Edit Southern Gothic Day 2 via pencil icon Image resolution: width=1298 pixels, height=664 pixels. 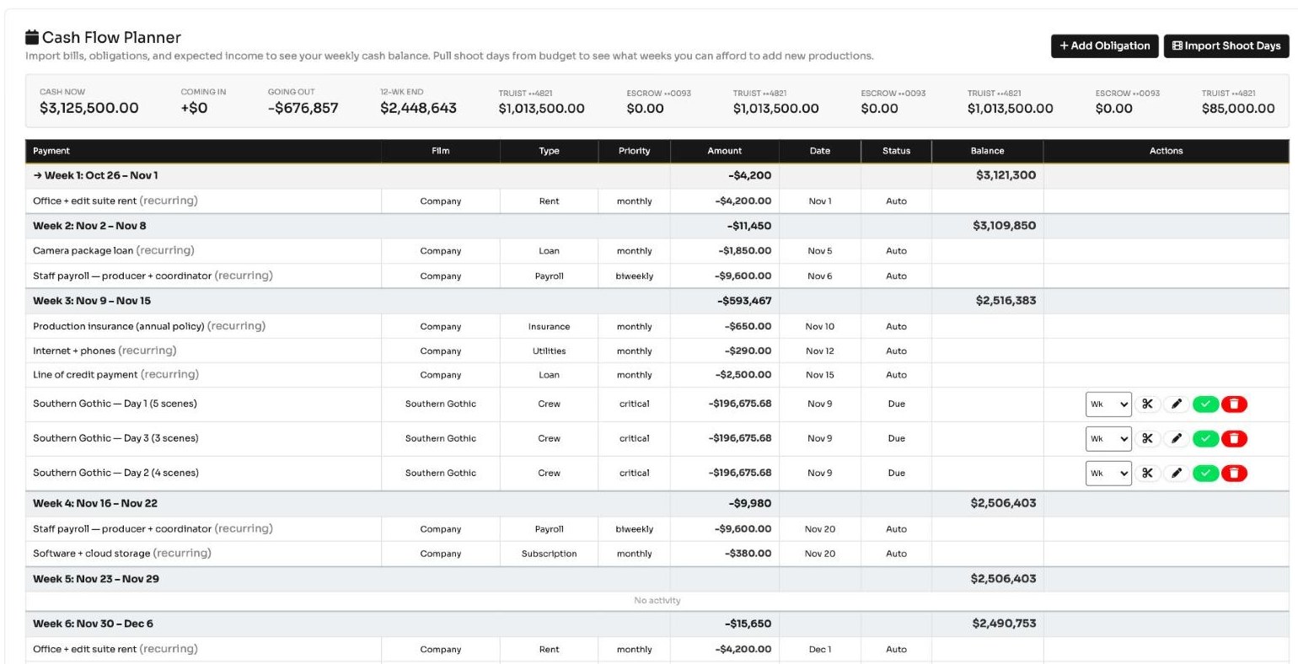pyautogui.click(x=1177, y=473)
